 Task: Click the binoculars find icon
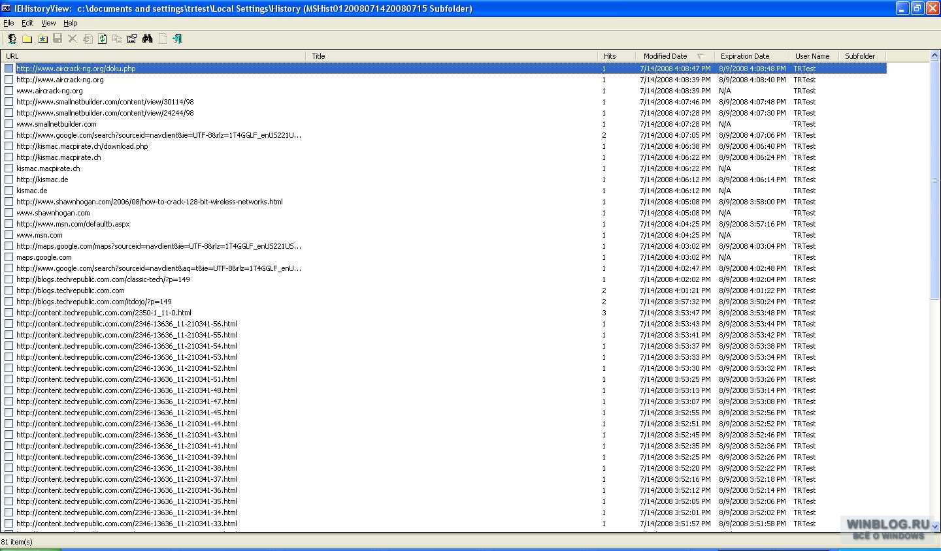[x=147, y=39]
